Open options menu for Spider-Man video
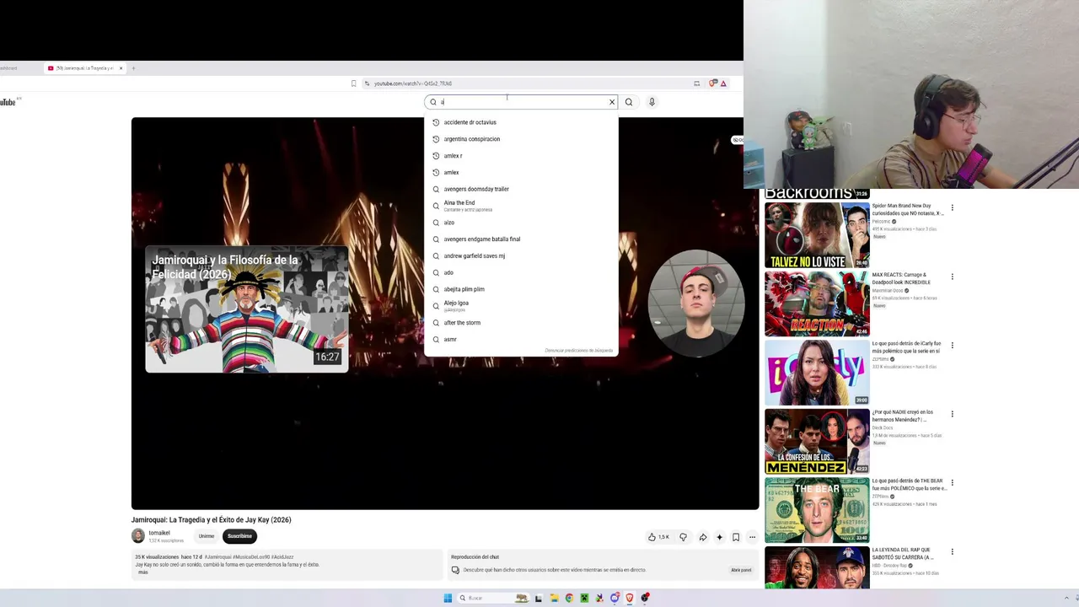Image resolution: width=1079 pixels, height=607 pixels. pos(953,207)
